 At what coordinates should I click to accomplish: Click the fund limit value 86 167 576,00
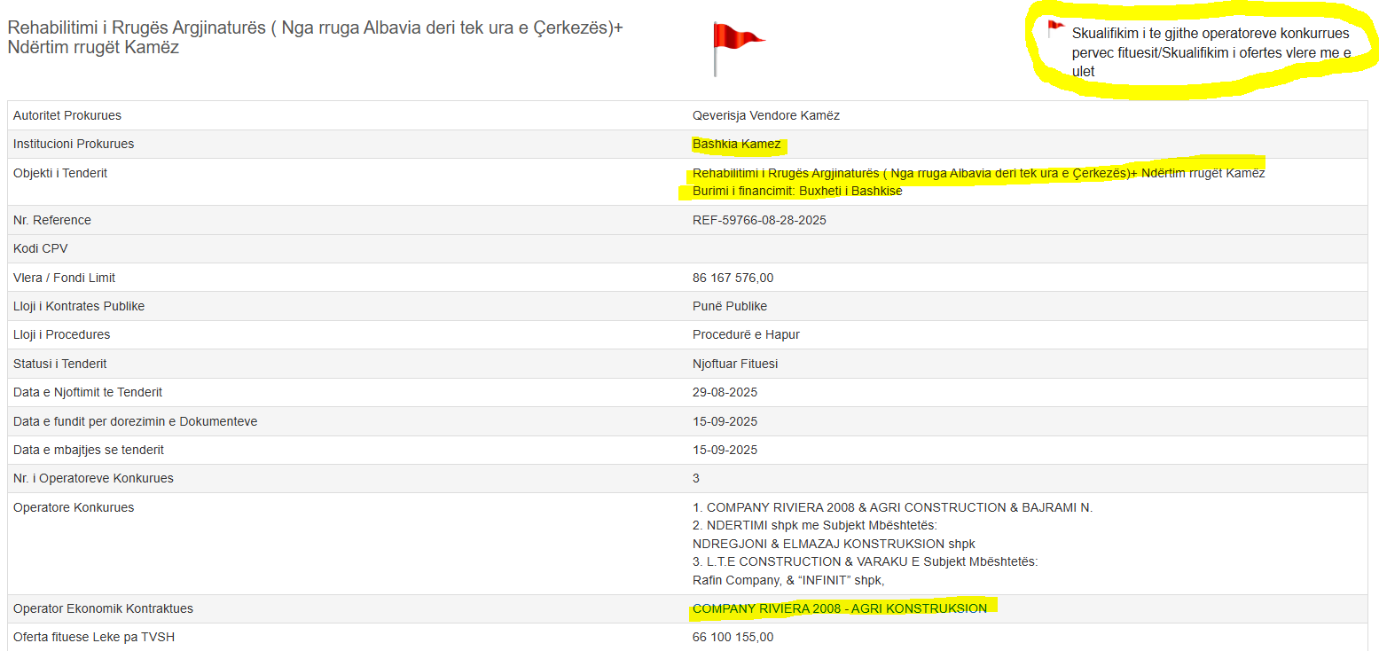(733, 278)
